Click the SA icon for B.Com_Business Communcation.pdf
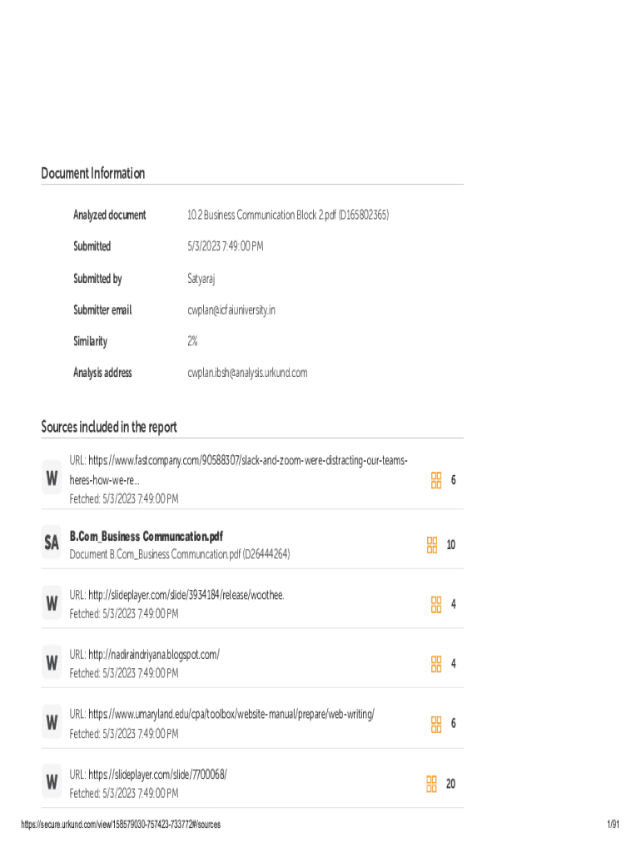 pyautogui.click(x=52, y=543)
